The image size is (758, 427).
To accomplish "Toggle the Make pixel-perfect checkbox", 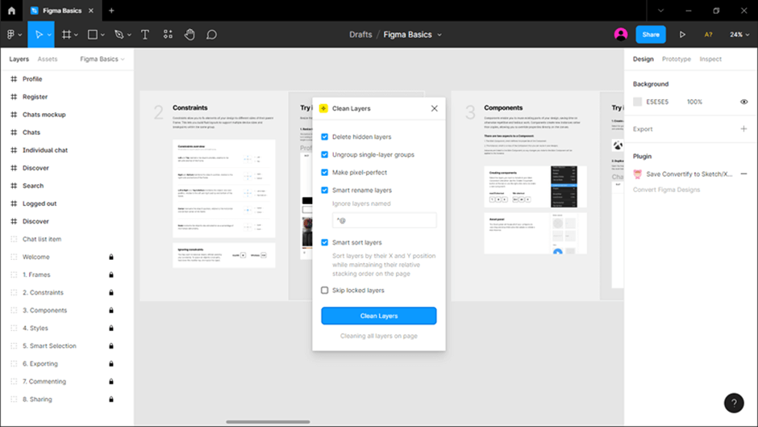I will coord(324,173).
